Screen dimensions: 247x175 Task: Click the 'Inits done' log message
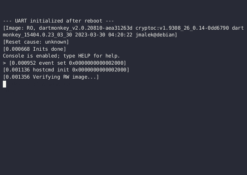(x=48, y=49)
